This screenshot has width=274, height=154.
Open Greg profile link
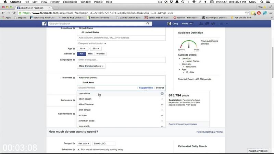pyautogui.click(x=173, y=24)
